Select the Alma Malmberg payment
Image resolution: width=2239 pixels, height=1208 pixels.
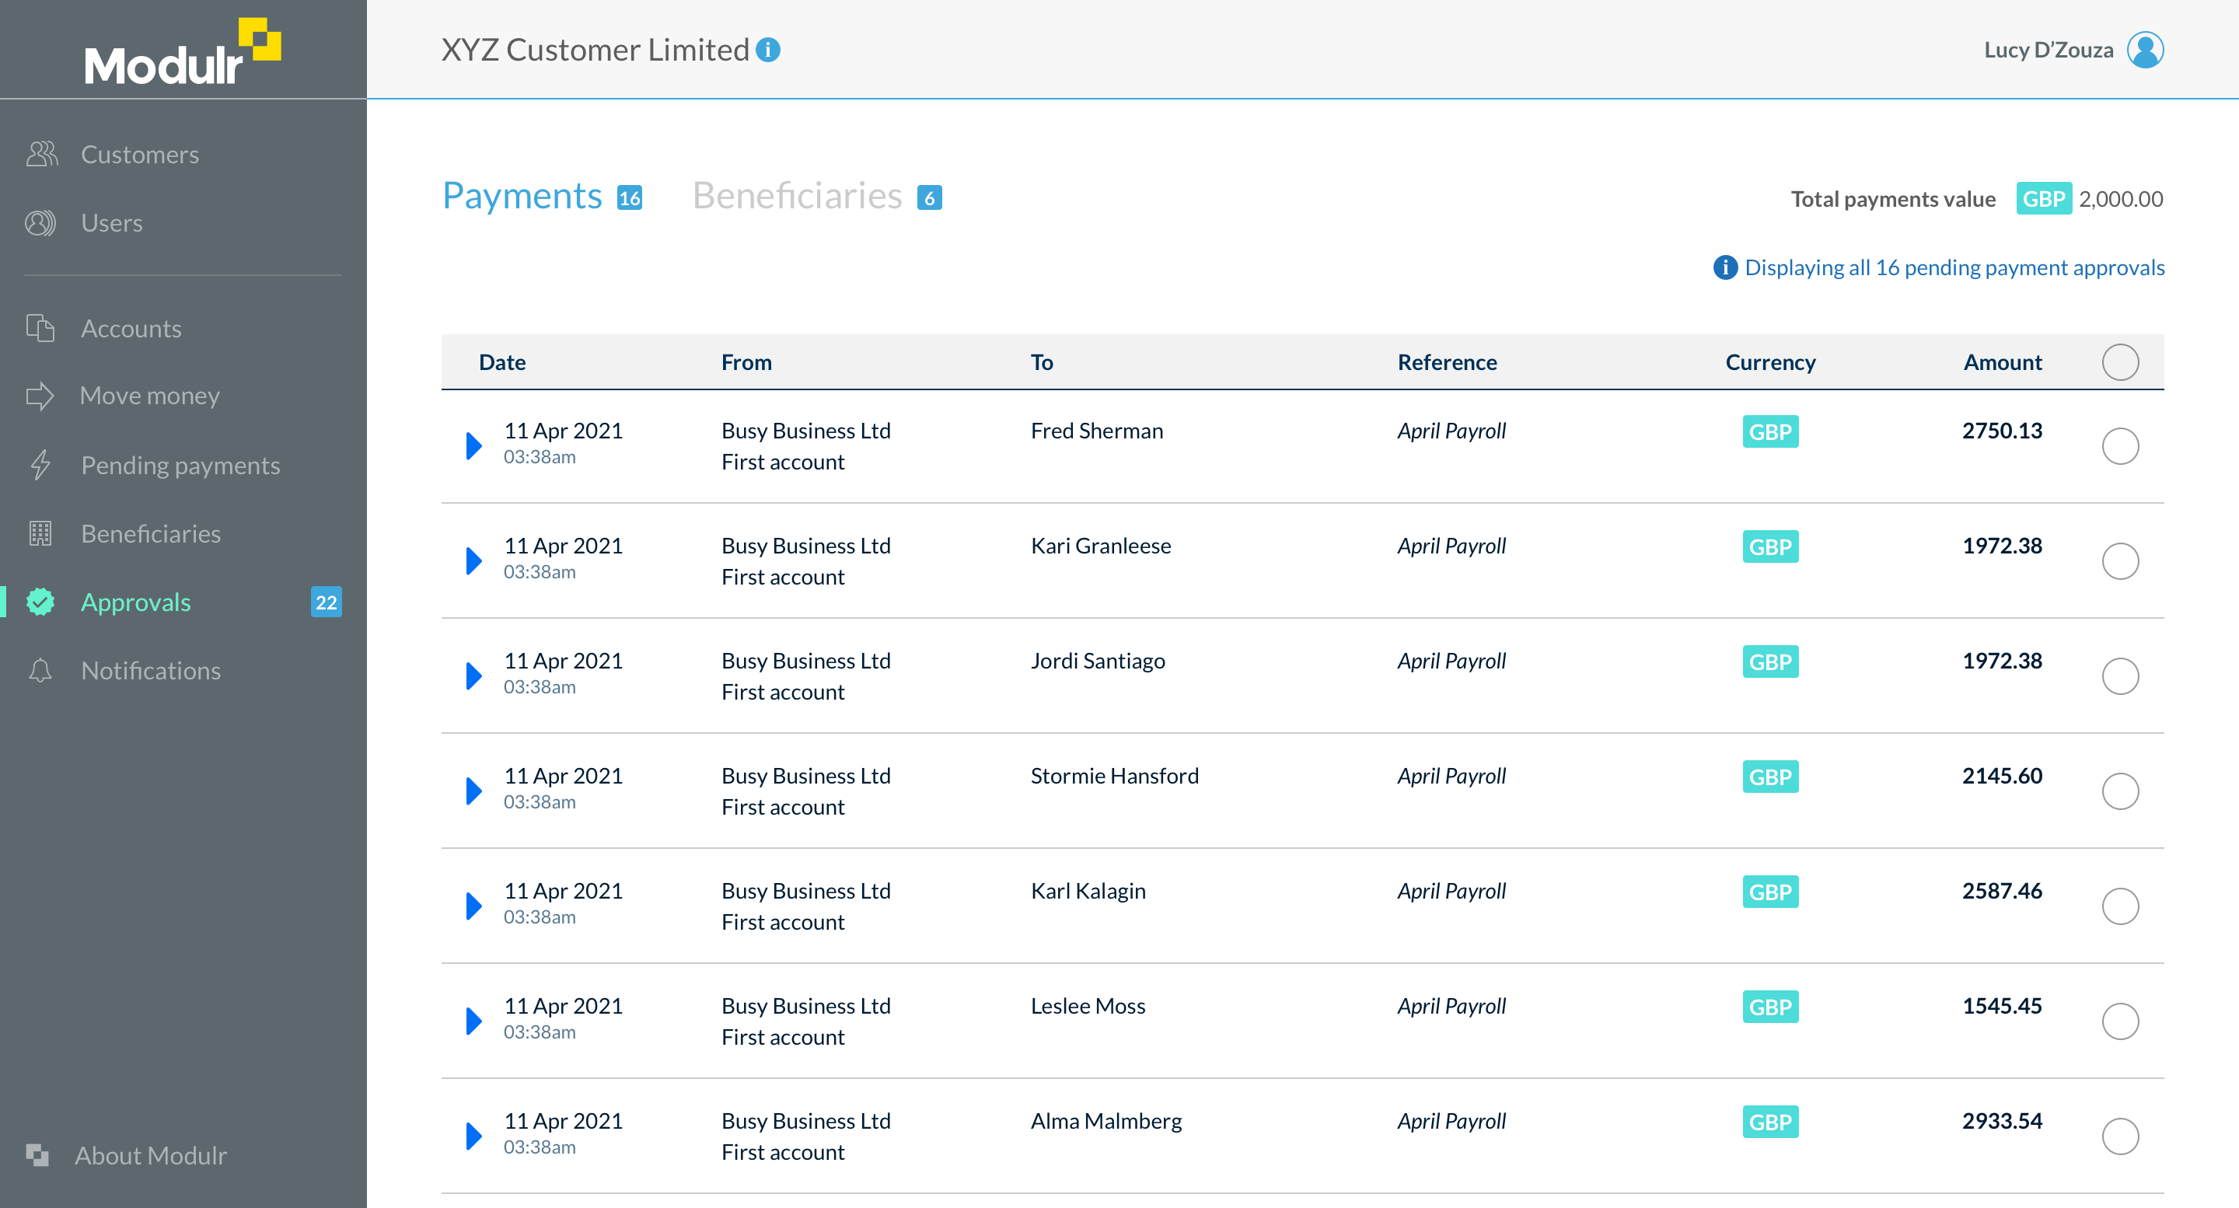(x=2120, y=1136)
